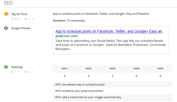Click first gear icon under Headings
Viewport: 177px width, 102px height.
coord(26,72)
